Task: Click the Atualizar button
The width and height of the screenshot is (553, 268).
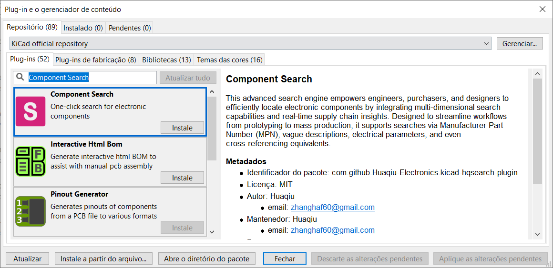Action: [28, 259]
